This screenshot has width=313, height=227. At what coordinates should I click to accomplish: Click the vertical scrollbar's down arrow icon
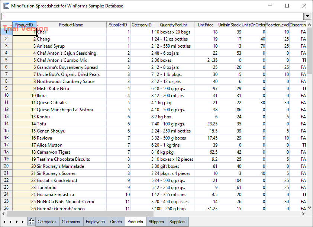(x=309, y=208)
